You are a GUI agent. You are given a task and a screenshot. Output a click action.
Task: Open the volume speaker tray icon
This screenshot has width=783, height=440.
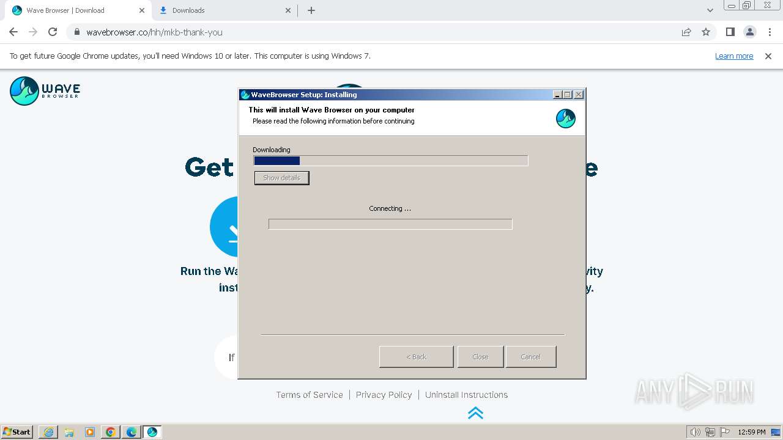(x=695, y=432)
